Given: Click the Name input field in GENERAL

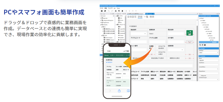Looking at the screenshot, I should coord(209,60).
